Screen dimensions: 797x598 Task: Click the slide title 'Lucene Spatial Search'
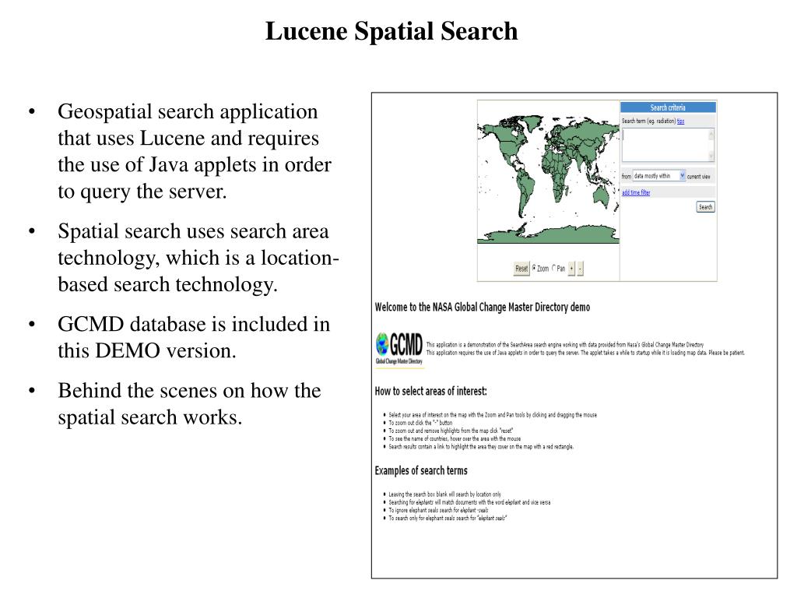tap(391, 31)
